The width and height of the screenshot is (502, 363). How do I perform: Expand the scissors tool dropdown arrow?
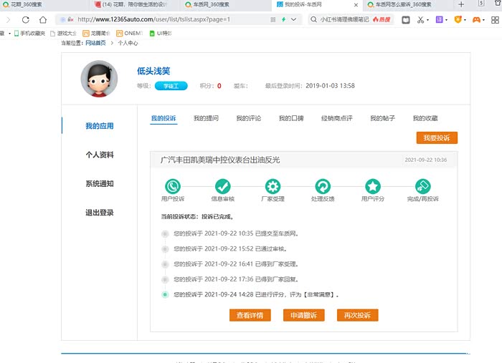coord(430,20)
